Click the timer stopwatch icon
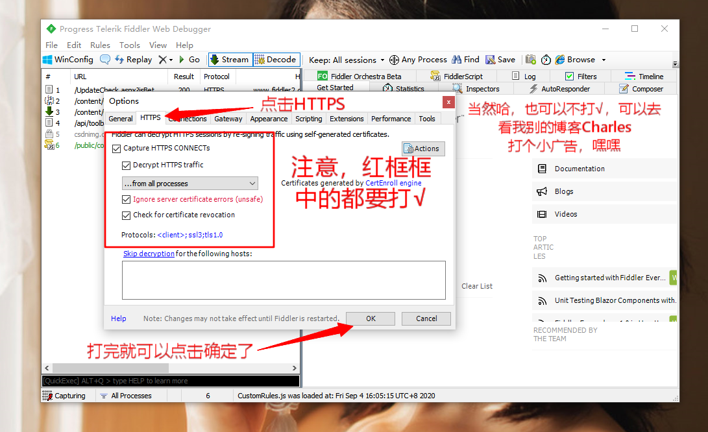The height and width of the screenshot is (432, 708). [546, 60]
